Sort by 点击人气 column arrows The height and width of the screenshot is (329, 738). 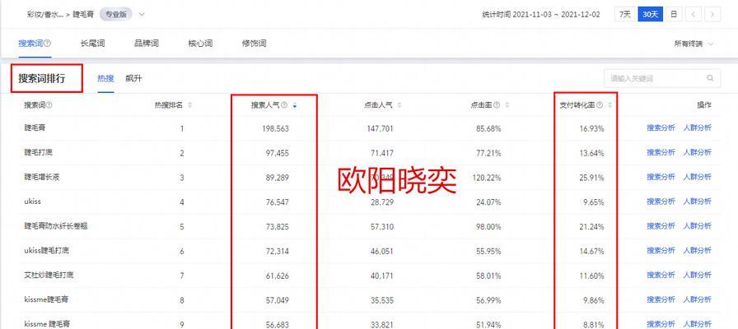pos(399,105)
